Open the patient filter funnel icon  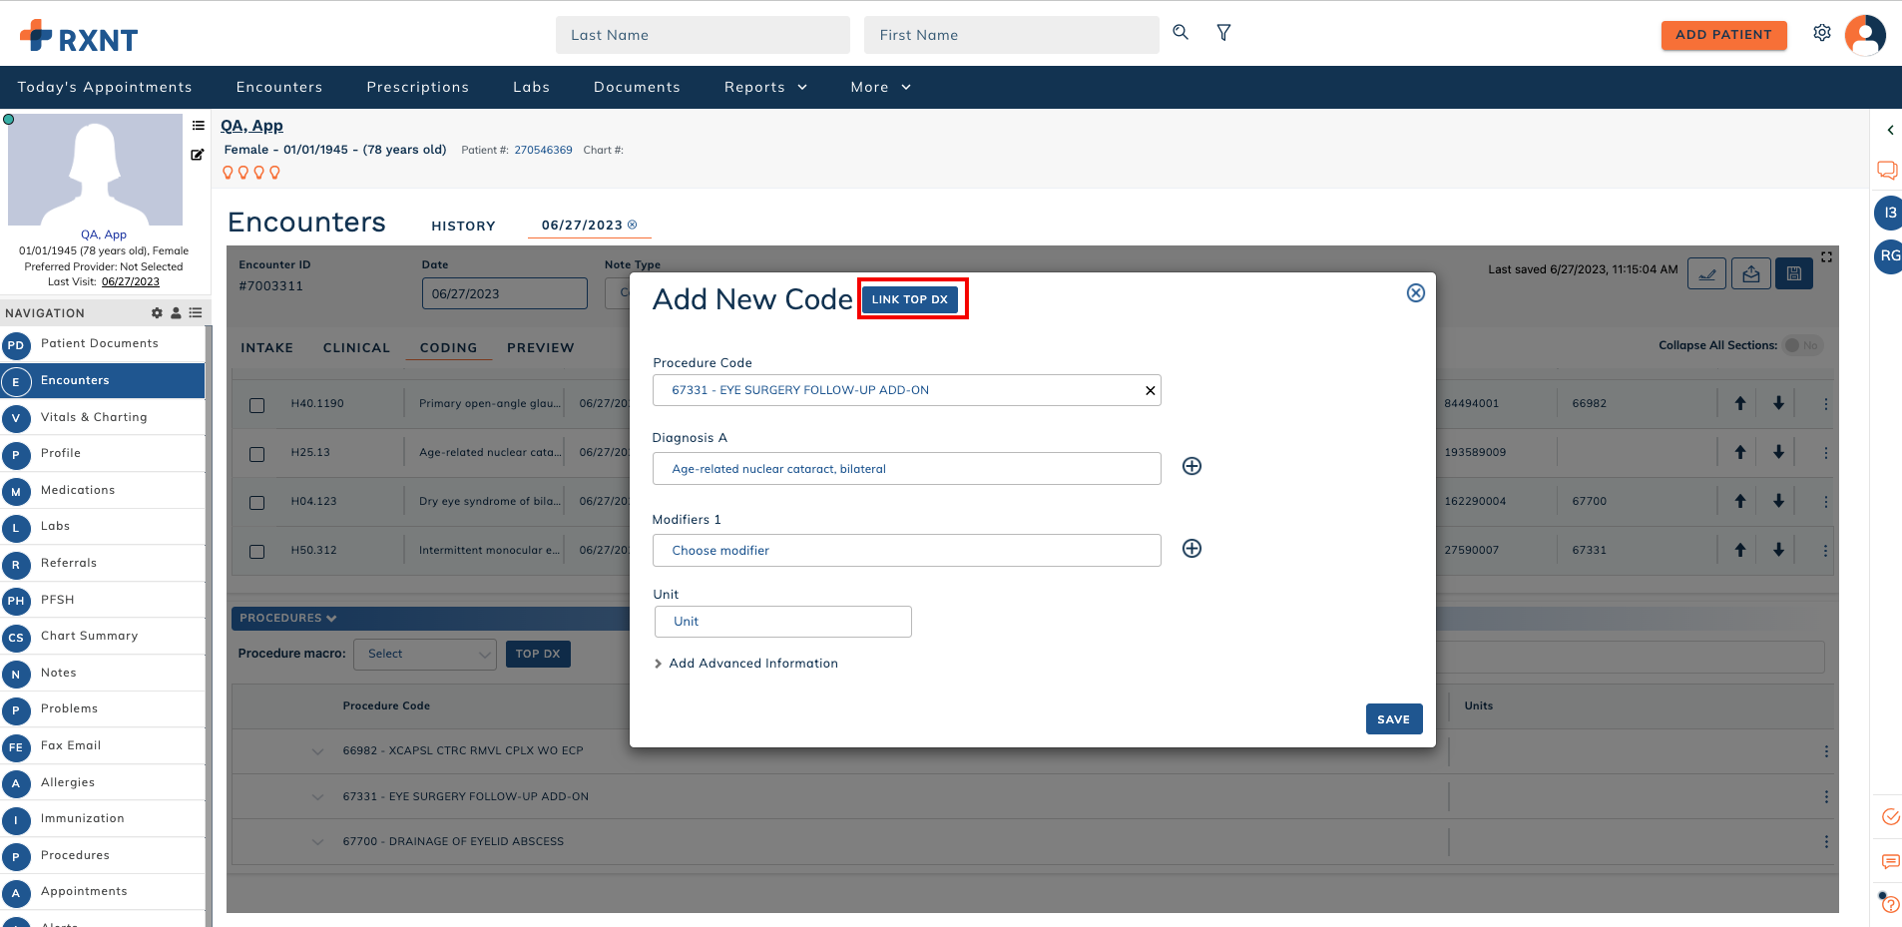point(1223,33)
